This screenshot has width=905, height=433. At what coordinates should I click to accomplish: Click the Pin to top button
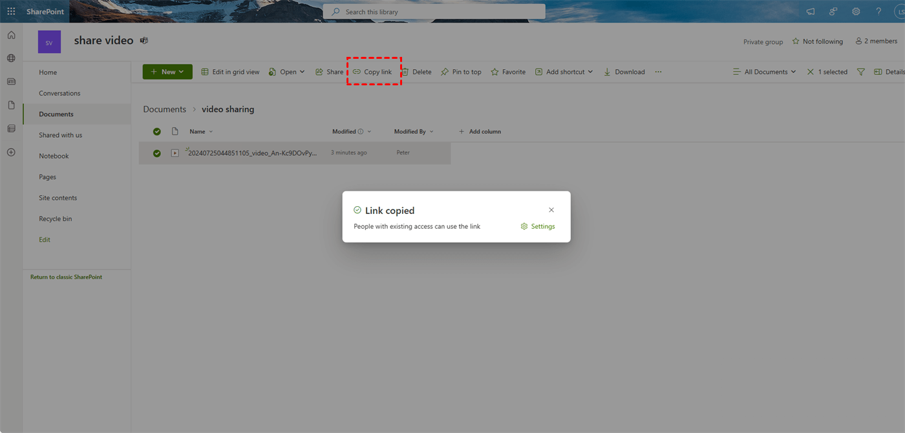(461, 72)
